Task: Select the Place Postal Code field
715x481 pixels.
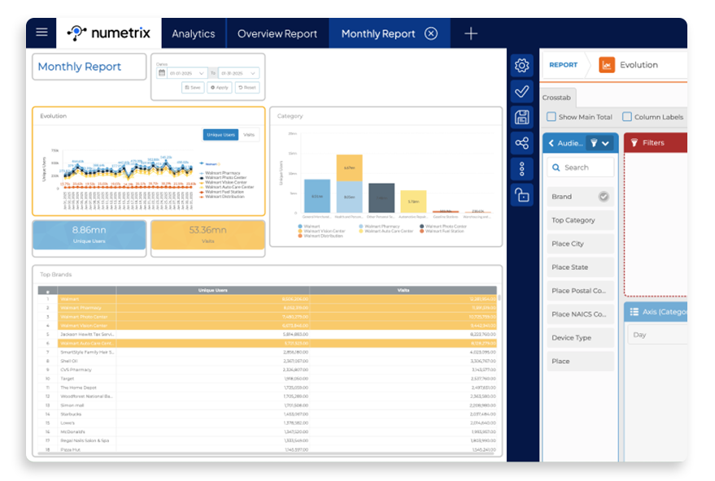Action: (580, 291)
